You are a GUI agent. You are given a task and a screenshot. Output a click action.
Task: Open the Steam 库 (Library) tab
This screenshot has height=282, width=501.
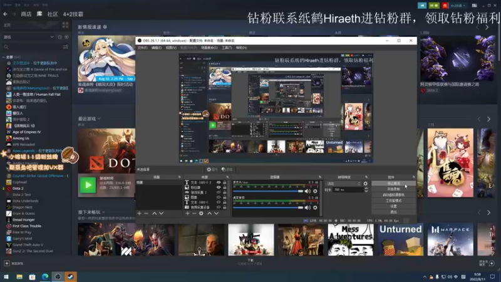(x=39, y=14)
